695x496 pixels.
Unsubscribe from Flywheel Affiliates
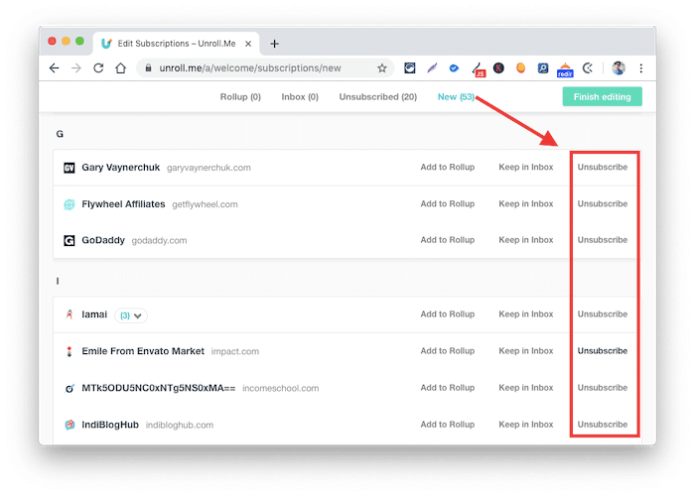pyautogui.click(x=603, y=204)
